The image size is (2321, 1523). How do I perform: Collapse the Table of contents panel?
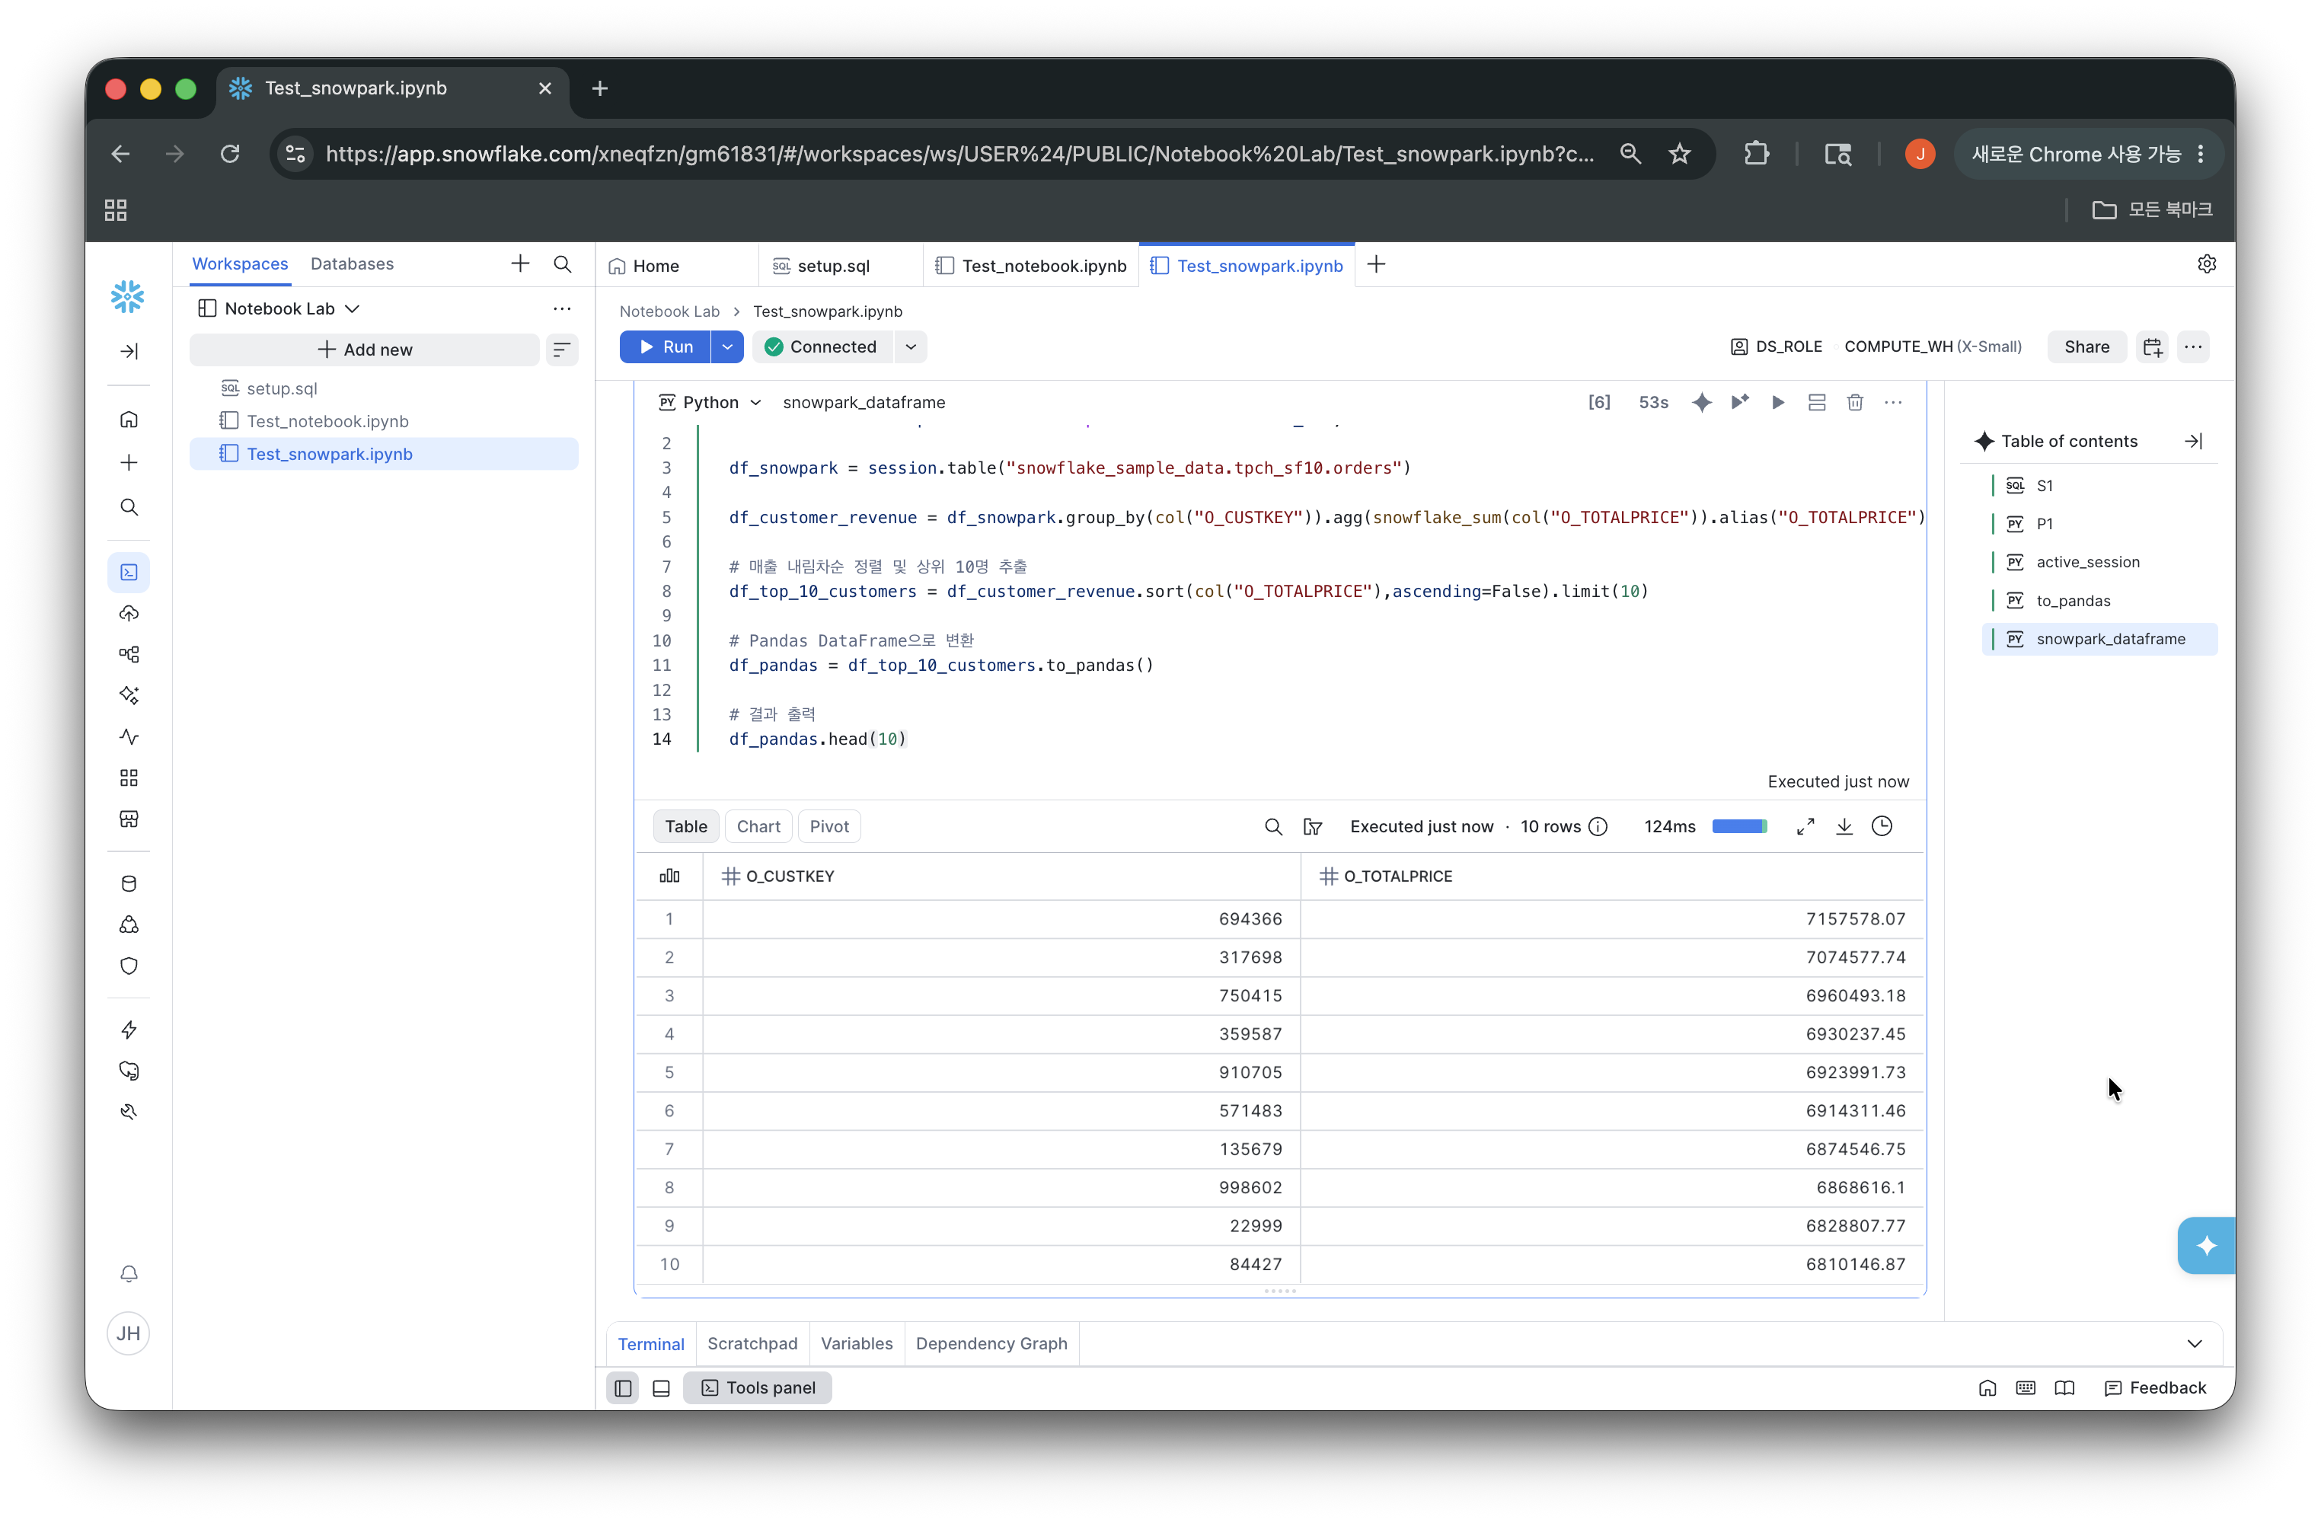pyautogui.click(x=2193, y=442)
